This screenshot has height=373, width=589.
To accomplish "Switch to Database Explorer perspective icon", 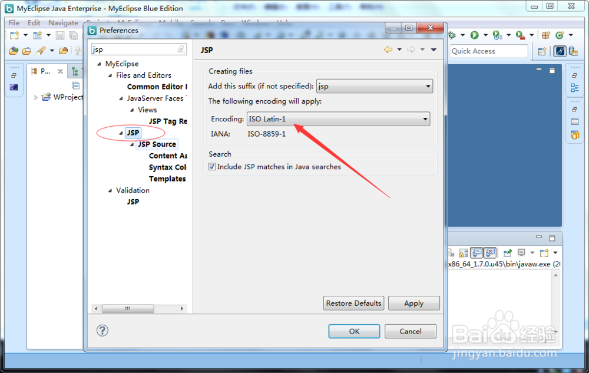I will click(573, 51).
